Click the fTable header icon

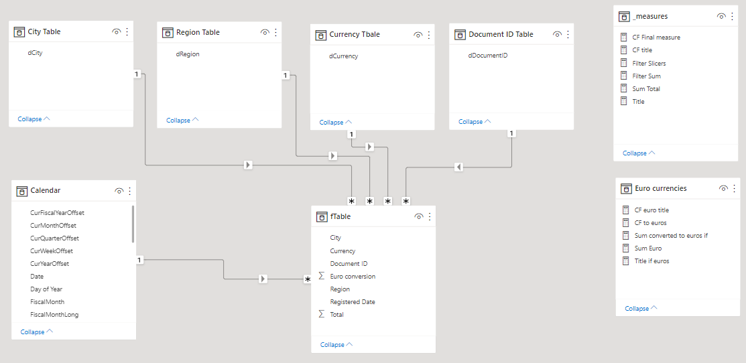point(322,216)
